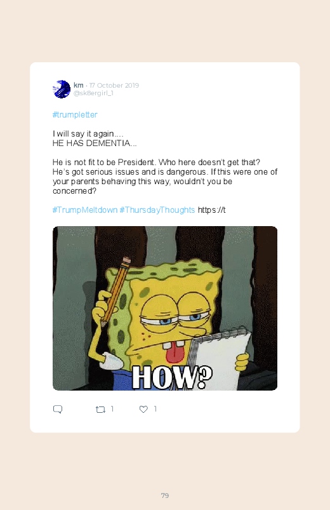Click the HE HAS DEMENTIA text line

[95, 144]
